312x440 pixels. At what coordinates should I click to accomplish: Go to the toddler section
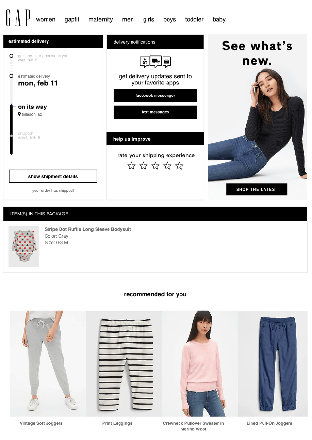(194, 19)
